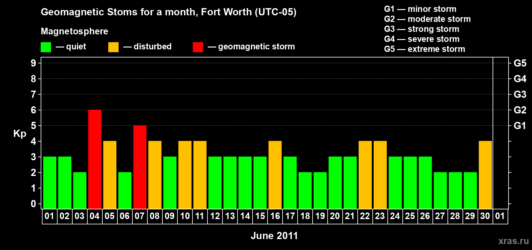Click the G5 label on right axis
Screen dimensions: 532x250
pos(520,63)
